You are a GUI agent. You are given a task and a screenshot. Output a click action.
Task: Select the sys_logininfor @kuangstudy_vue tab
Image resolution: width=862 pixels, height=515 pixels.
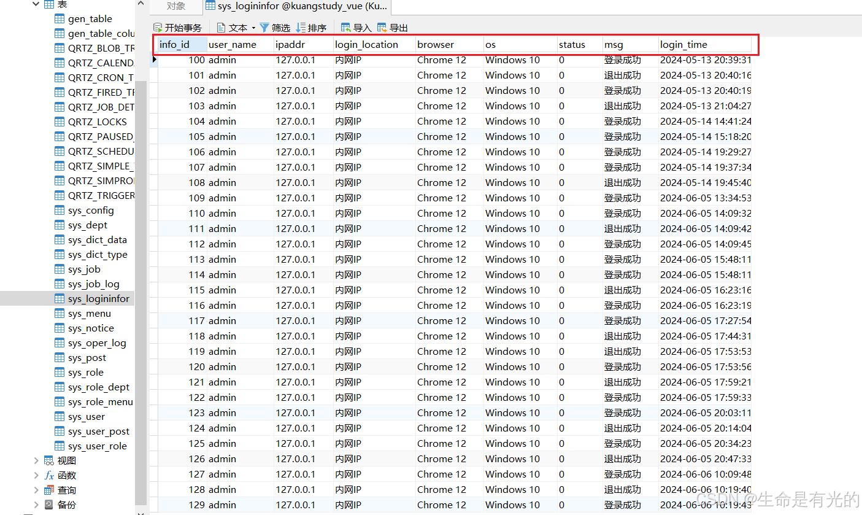296,6
